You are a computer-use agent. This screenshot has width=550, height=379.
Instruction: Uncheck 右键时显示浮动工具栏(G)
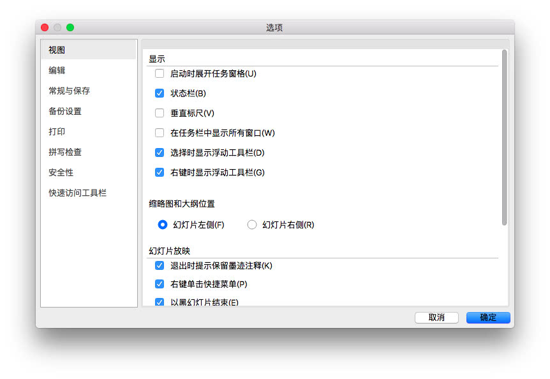(160, 172)
